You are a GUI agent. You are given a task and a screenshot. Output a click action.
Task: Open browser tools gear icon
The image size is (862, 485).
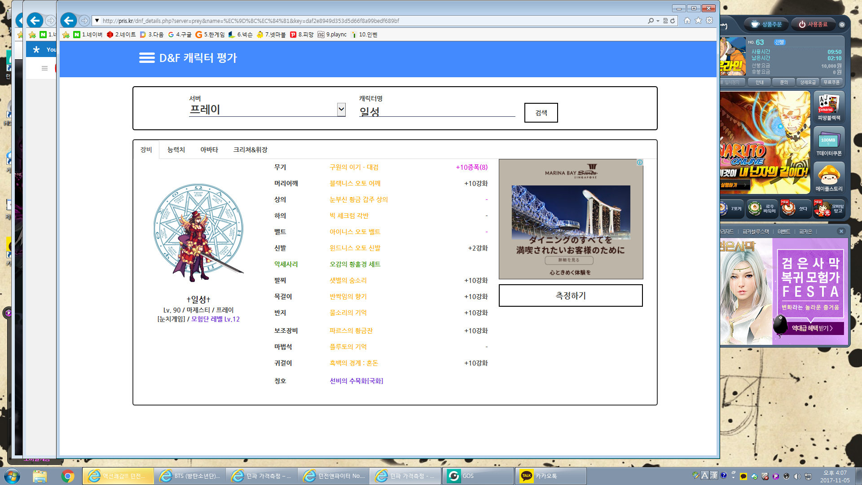[x=709, y=20]
